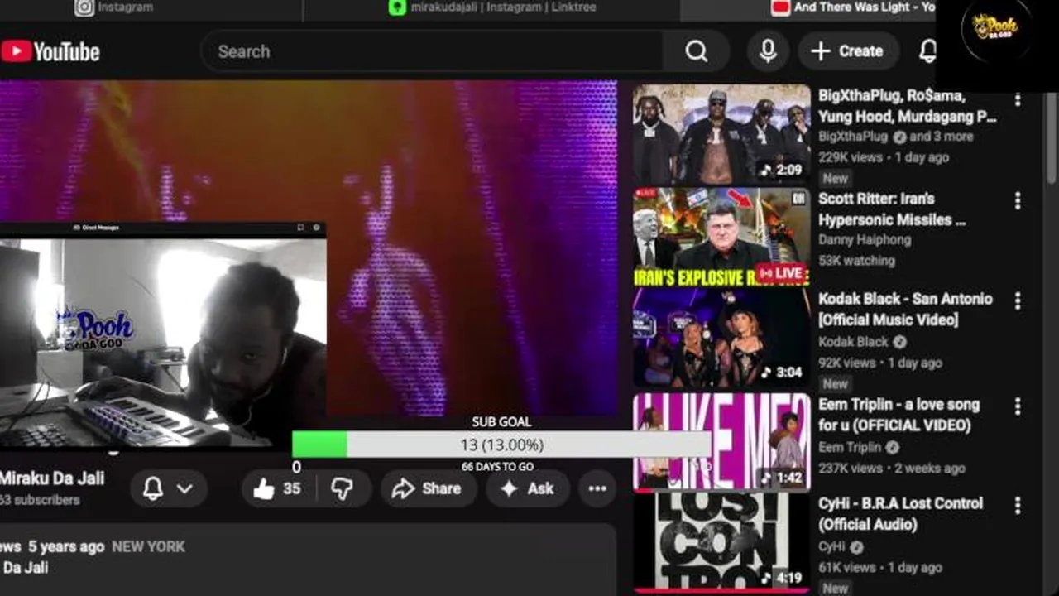1059x596 pixels.
Task: Click the SUB GOAL progress bar
Action: click(501, 445)
